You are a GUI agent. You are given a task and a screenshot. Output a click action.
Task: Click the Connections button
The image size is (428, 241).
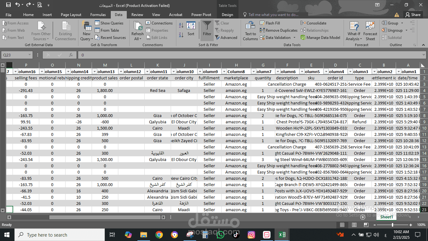159,23
